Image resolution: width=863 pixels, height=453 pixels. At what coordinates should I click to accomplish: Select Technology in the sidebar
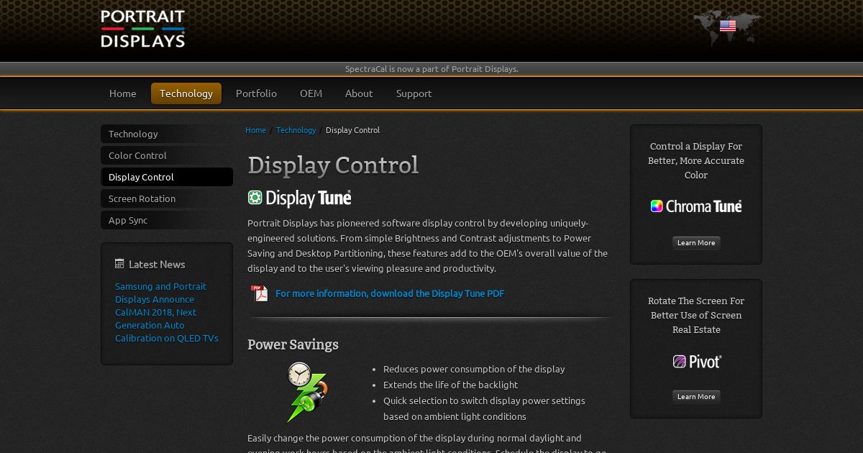click(x=167, y=134)
